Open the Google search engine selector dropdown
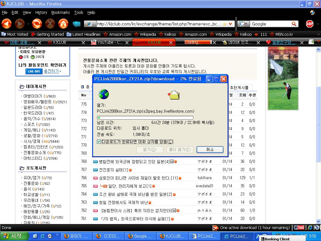321x241 pixels. tap(243, 24)
